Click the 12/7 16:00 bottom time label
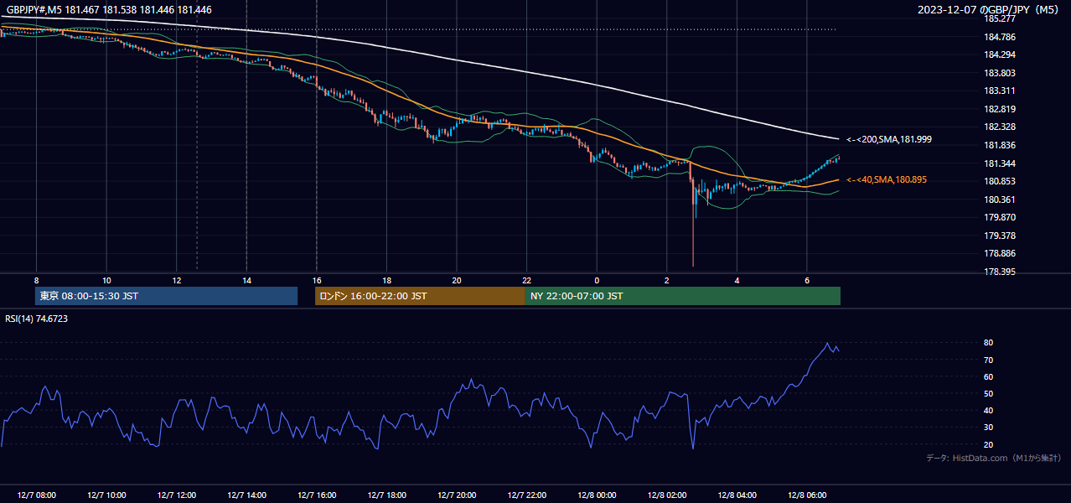This screenshot has height=503, width=1071. click(316, 495)
